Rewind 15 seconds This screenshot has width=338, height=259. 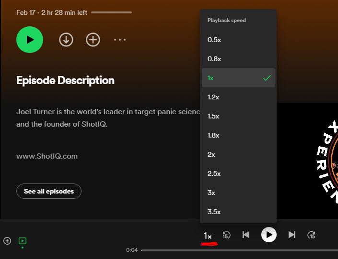pos(226,235)
